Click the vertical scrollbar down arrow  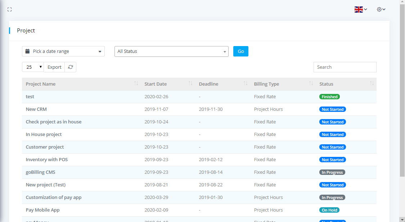[402, 219]
